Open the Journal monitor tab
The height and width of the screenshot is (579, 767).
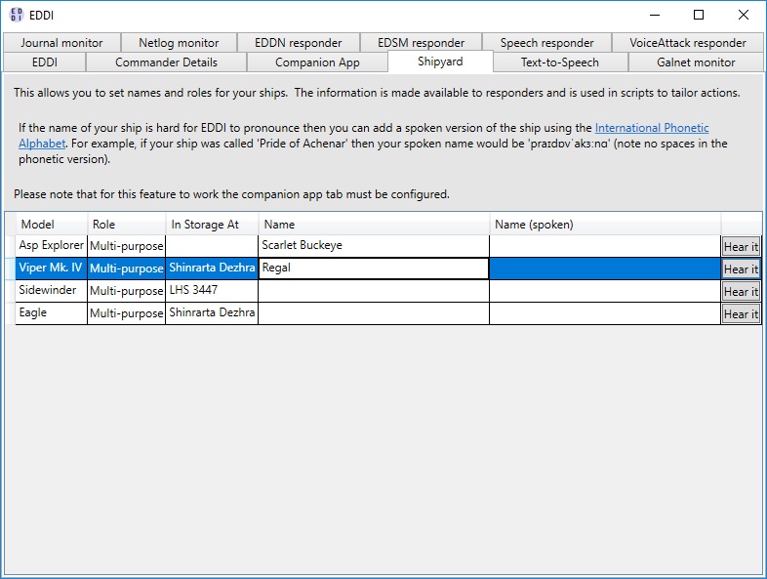click(61, 43)
